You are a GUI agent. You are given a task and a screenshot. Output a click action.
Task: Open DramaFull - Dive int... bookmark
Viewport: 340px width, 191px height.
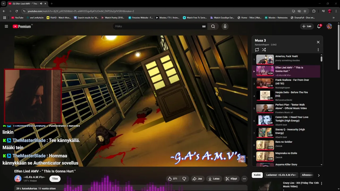[x=303, y=18]
